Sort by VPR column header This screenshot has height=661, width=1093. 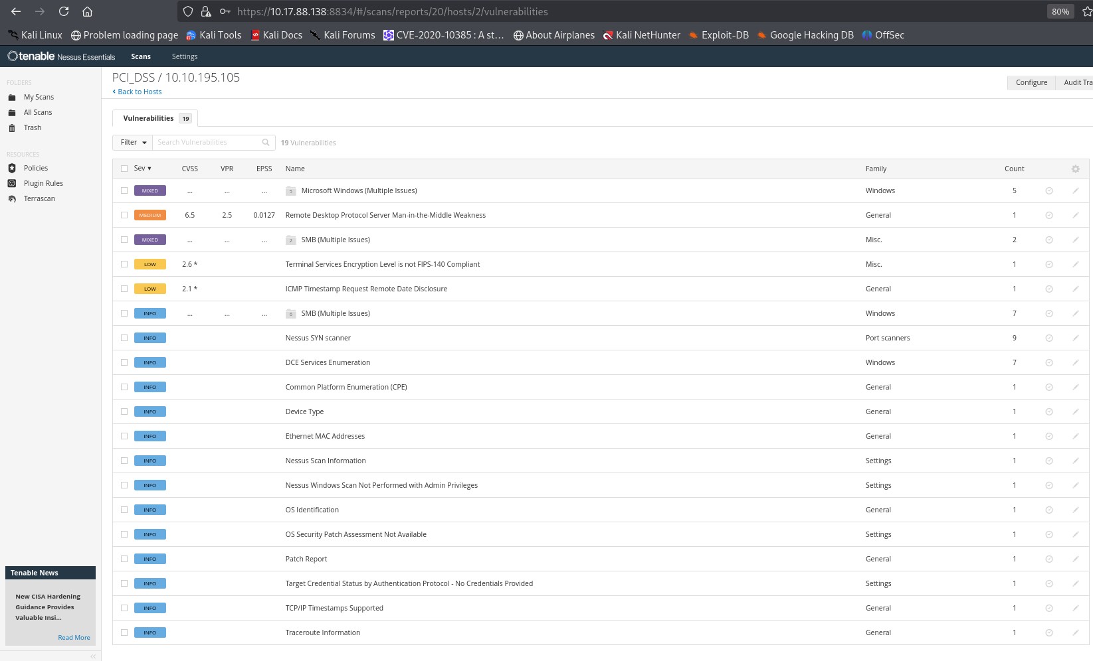point(227,169)
